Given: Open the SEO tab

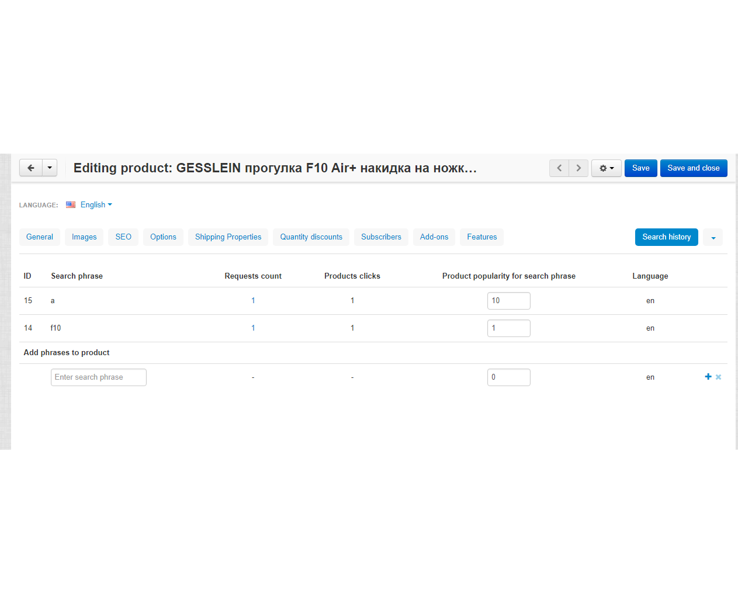Looking at the screenshot, I should click(123, 237).
